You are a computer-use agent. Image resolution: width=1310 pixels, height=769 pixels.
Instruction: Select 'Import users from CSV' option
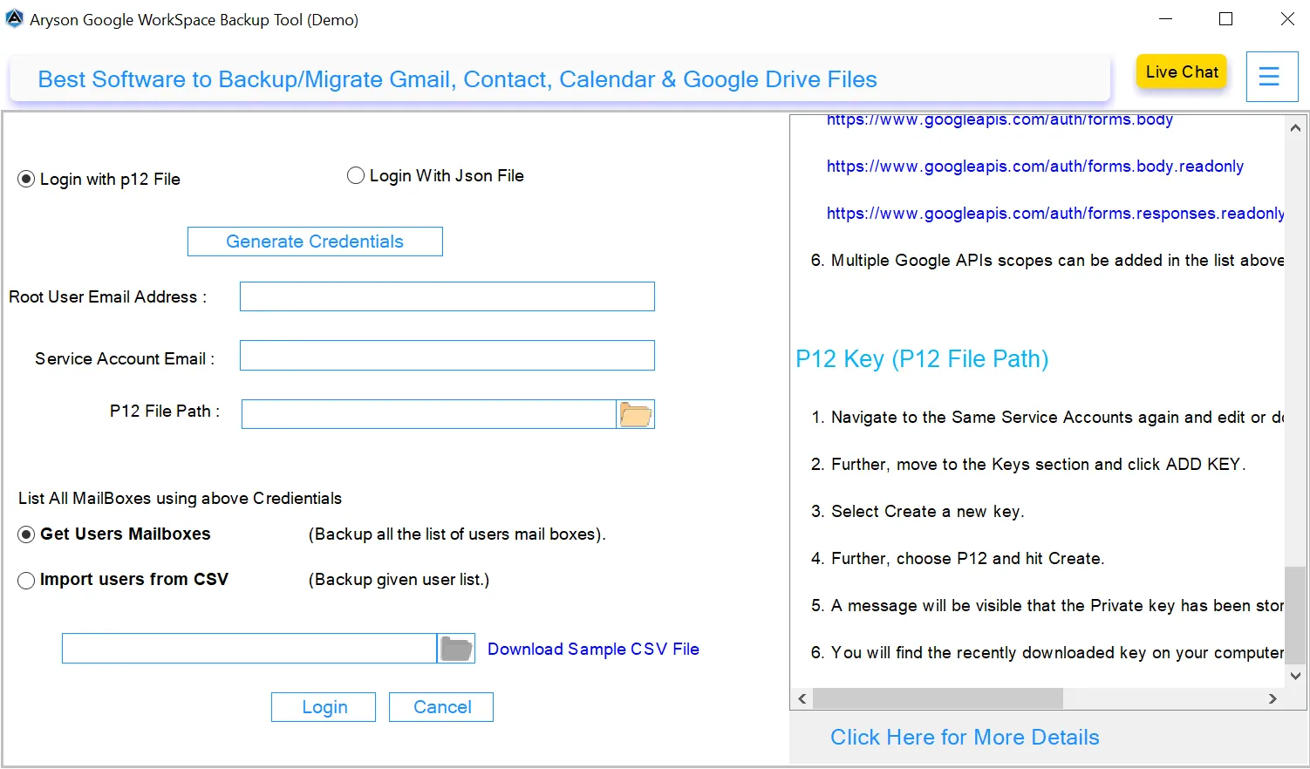coord(26,580)
